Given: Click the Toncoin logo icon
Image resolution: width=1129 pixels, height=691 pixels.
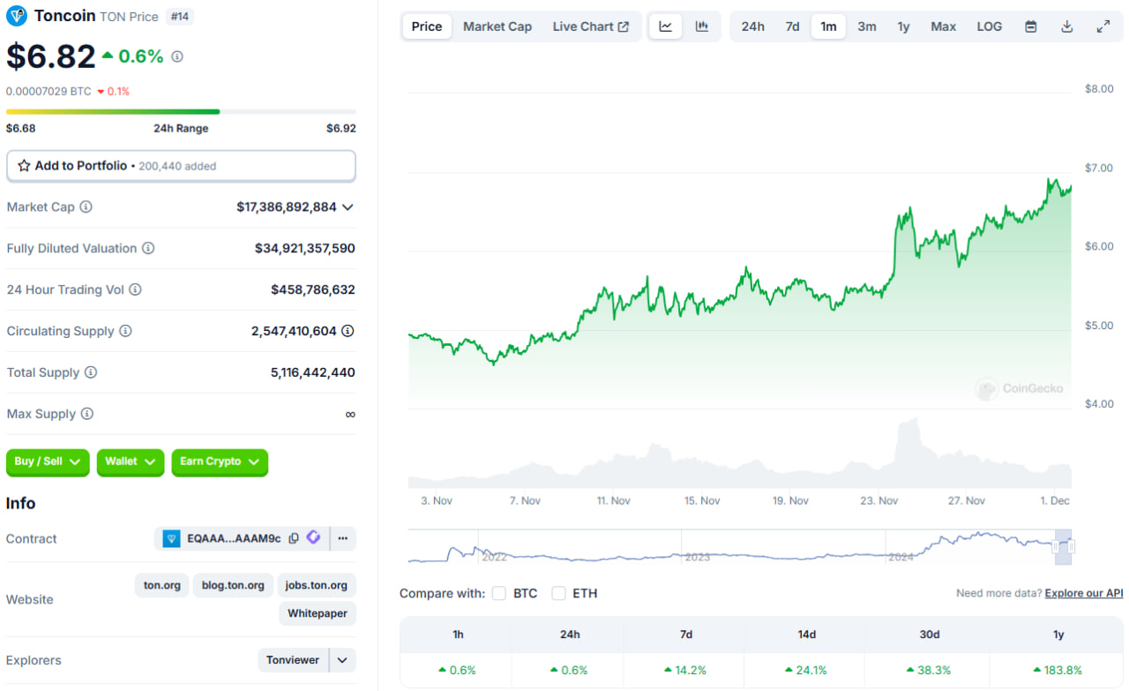Looking at the screenshot, I should pyautogui.click(x=17, y=16).
